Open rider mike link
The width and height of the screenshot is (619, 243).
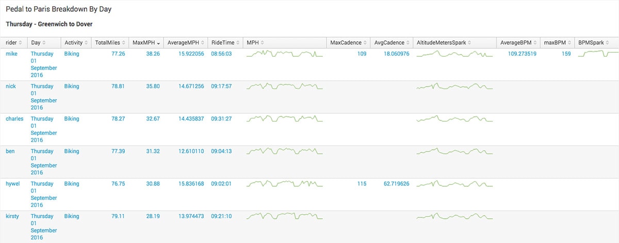tap(11, 54)
